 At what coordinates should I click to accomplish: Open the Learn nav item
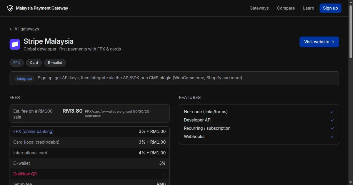(x=309, y=8)
